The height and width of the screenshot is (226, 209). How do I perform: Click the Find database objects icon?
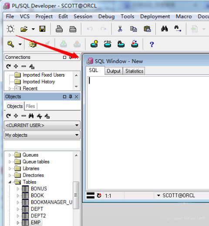pos(121,44)
